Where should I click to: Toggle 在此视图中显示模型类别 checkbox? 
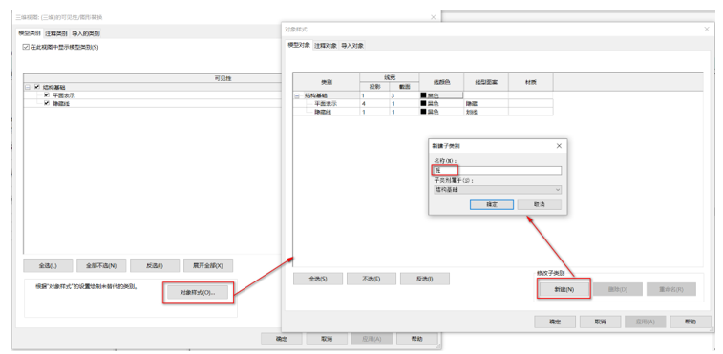[x=26, y=47]
